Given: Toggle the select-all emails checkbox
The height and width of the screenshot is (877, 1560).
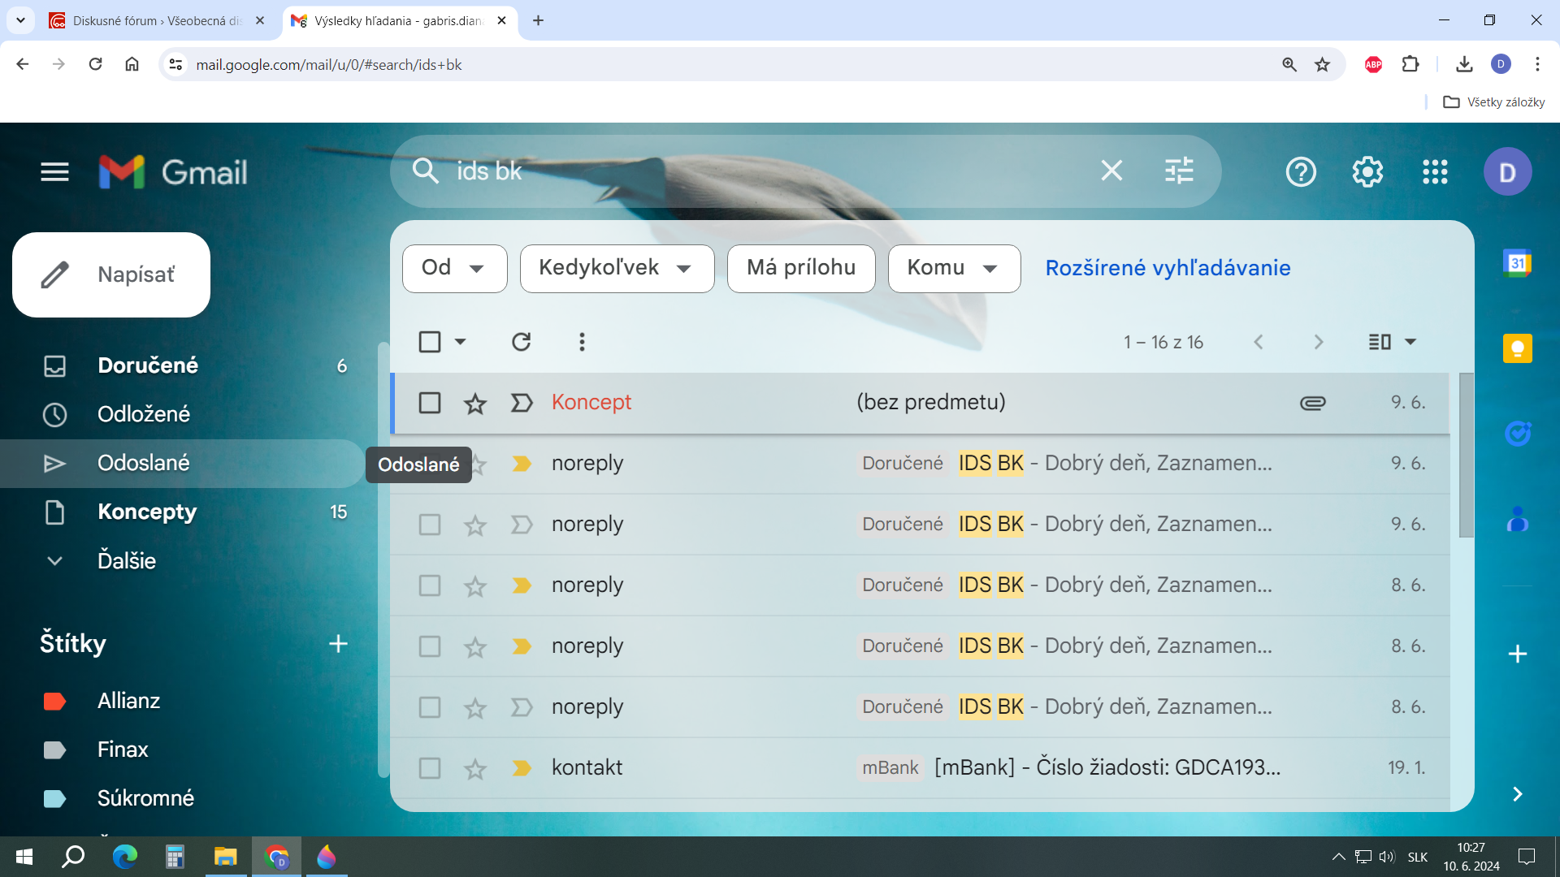Looking at the screenshot, I should [430, 342].
